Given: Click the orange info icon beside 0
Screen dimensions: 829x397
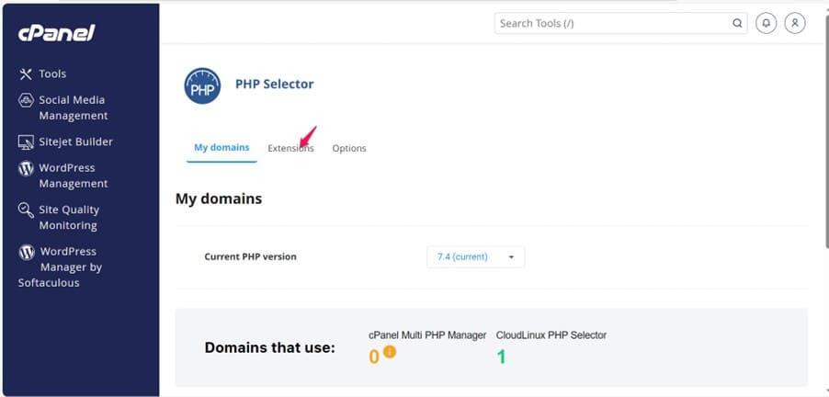Looking at the screenshot, I should coord(390,351).
